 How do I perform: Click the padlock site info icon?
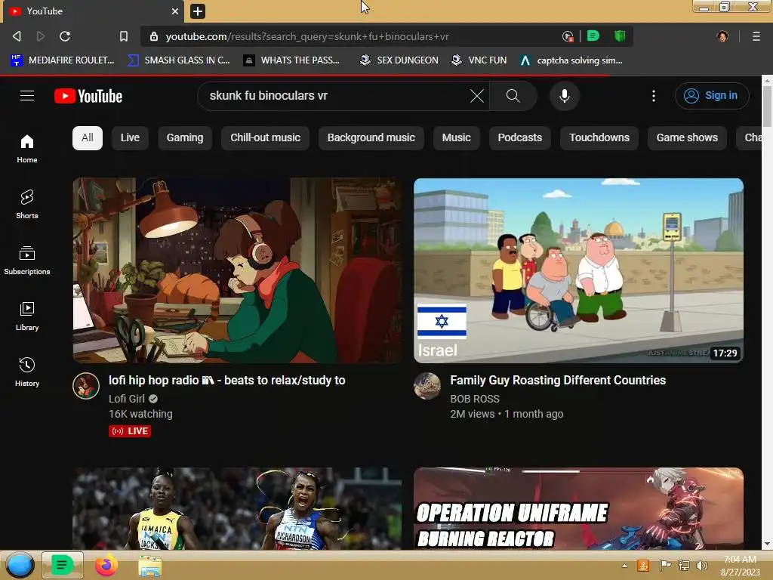click(x=154, y=36)
